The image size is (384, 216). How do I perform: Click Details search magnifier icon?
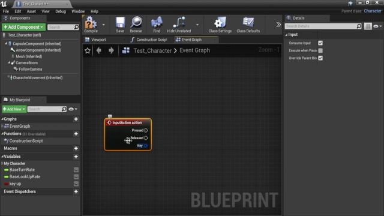pyautogui.click(x=359, y=26)
